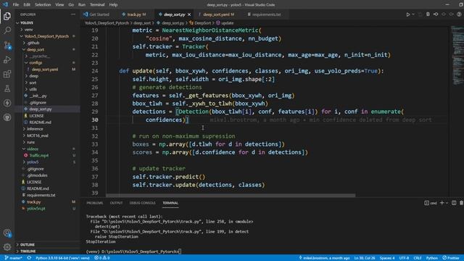Viewport: 464px width, 261px height.
Task: Open the Manage gear icon
Action: coord(7,246)
